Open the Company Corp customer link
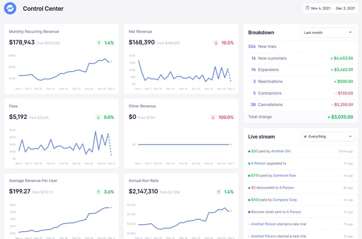The width and height of the screenshot is (362, 239). pos(285,200)
